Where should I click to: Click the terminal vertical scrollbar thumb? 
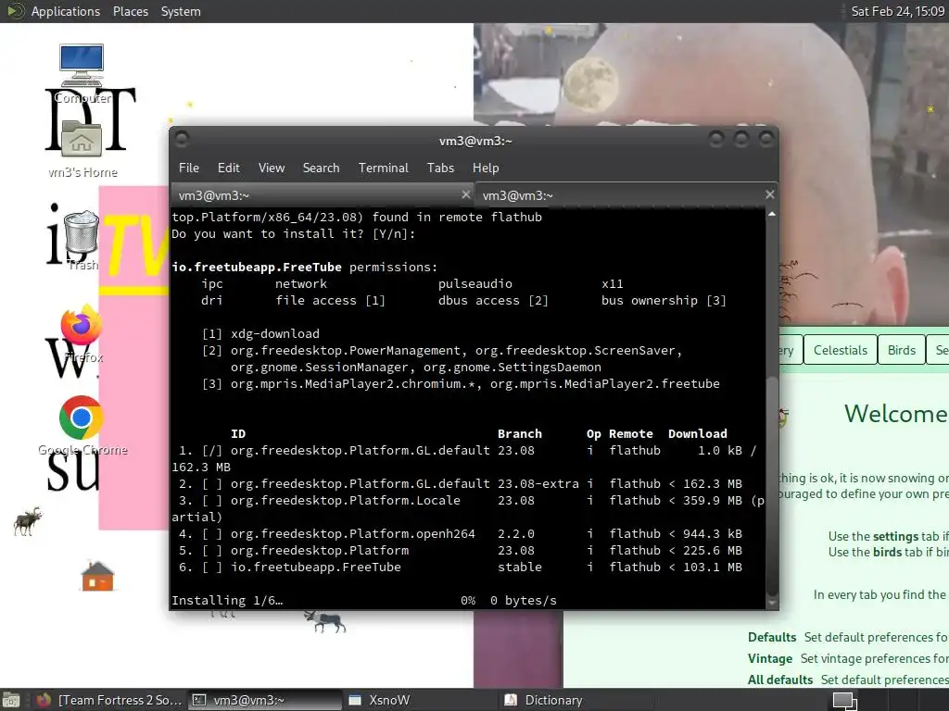click(x=772, y=485)
